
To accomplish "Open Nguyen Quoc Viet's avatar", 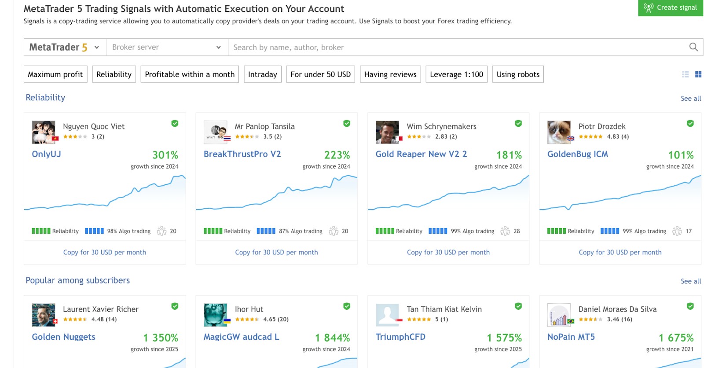I will click(44, 132).
